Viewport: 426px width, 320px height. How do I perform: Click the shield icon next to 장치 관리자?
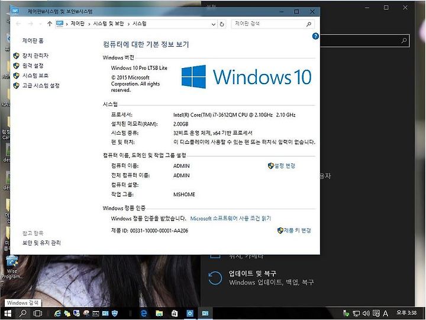pos(17,56)
